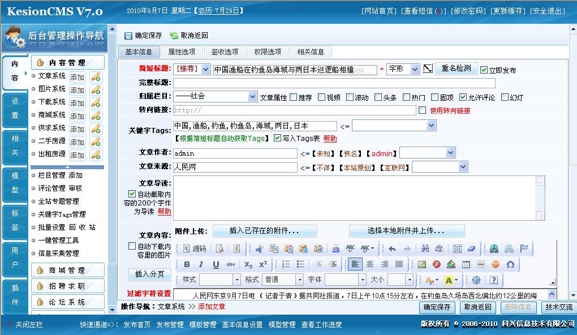Open the 字体 font dropdown

[x=346, y=280]
